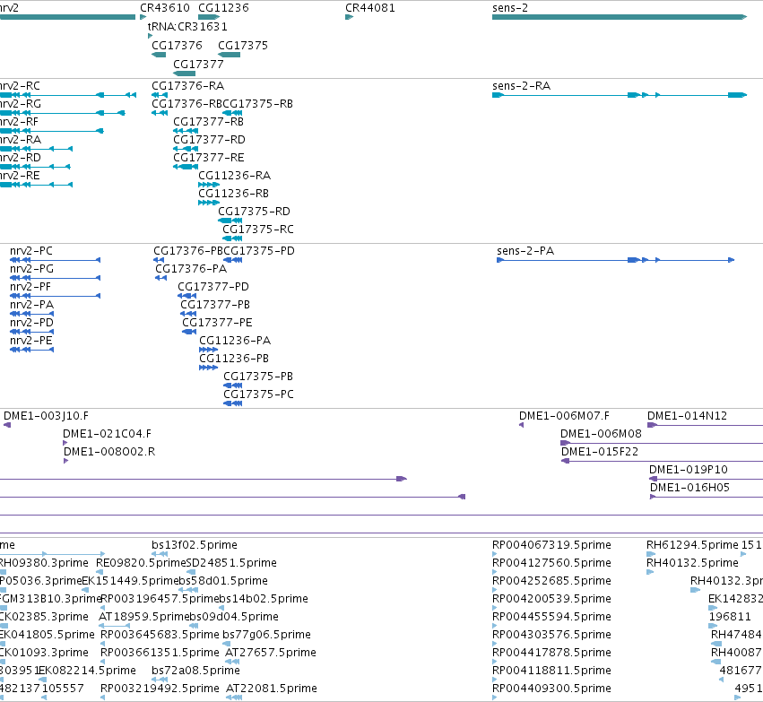
Task: Select the sens-2-PA protein label
Action: click(525, 251)
